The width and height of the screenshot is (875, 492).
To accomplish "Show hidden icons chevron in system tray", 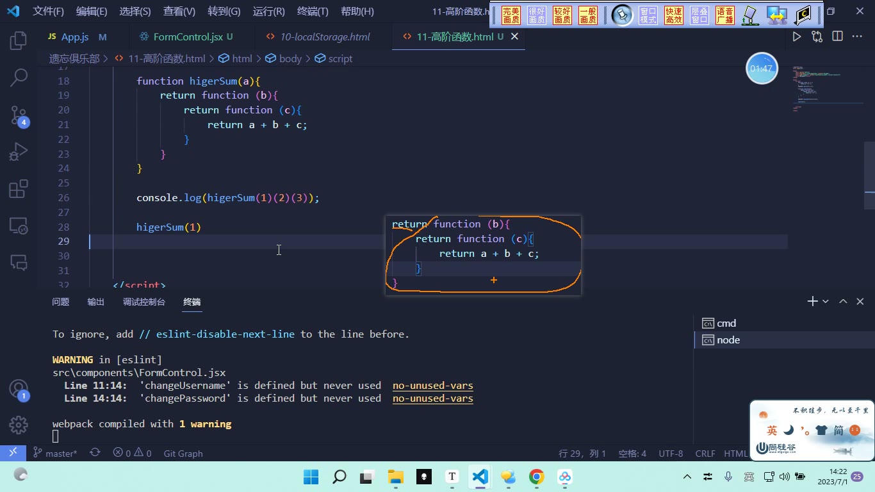I will [x=687, y=477].
